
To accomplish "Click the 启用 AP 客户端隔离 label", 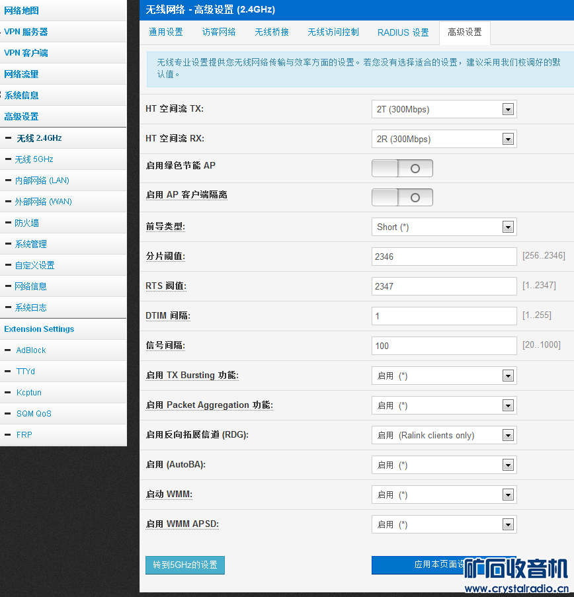I will 186,195.
